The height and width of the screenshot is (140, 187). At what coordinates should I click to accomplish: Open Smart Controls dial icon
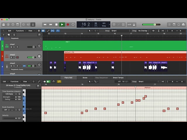pyautogui.click(x=23, y=24)
